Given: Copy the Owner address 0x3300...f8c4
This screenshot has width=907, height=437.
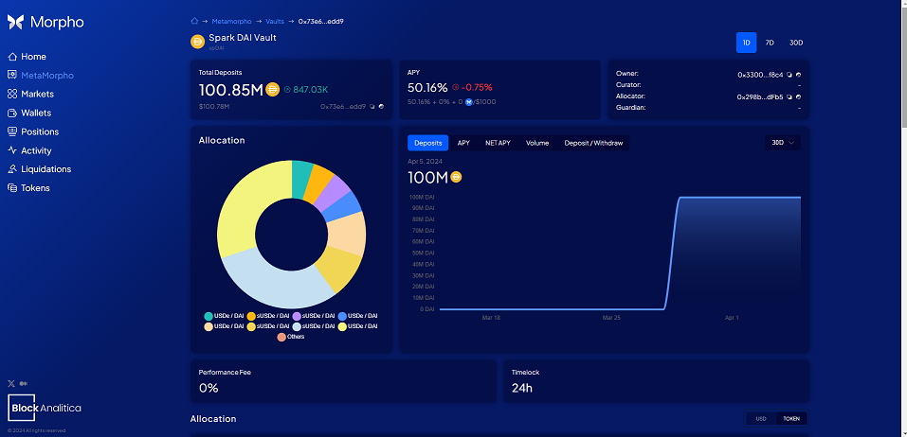Looking at the screenshot, I should [x=789, y=75].
